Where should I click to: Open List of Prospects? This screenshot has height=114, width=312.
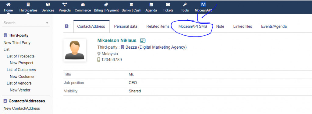[20, 56]
